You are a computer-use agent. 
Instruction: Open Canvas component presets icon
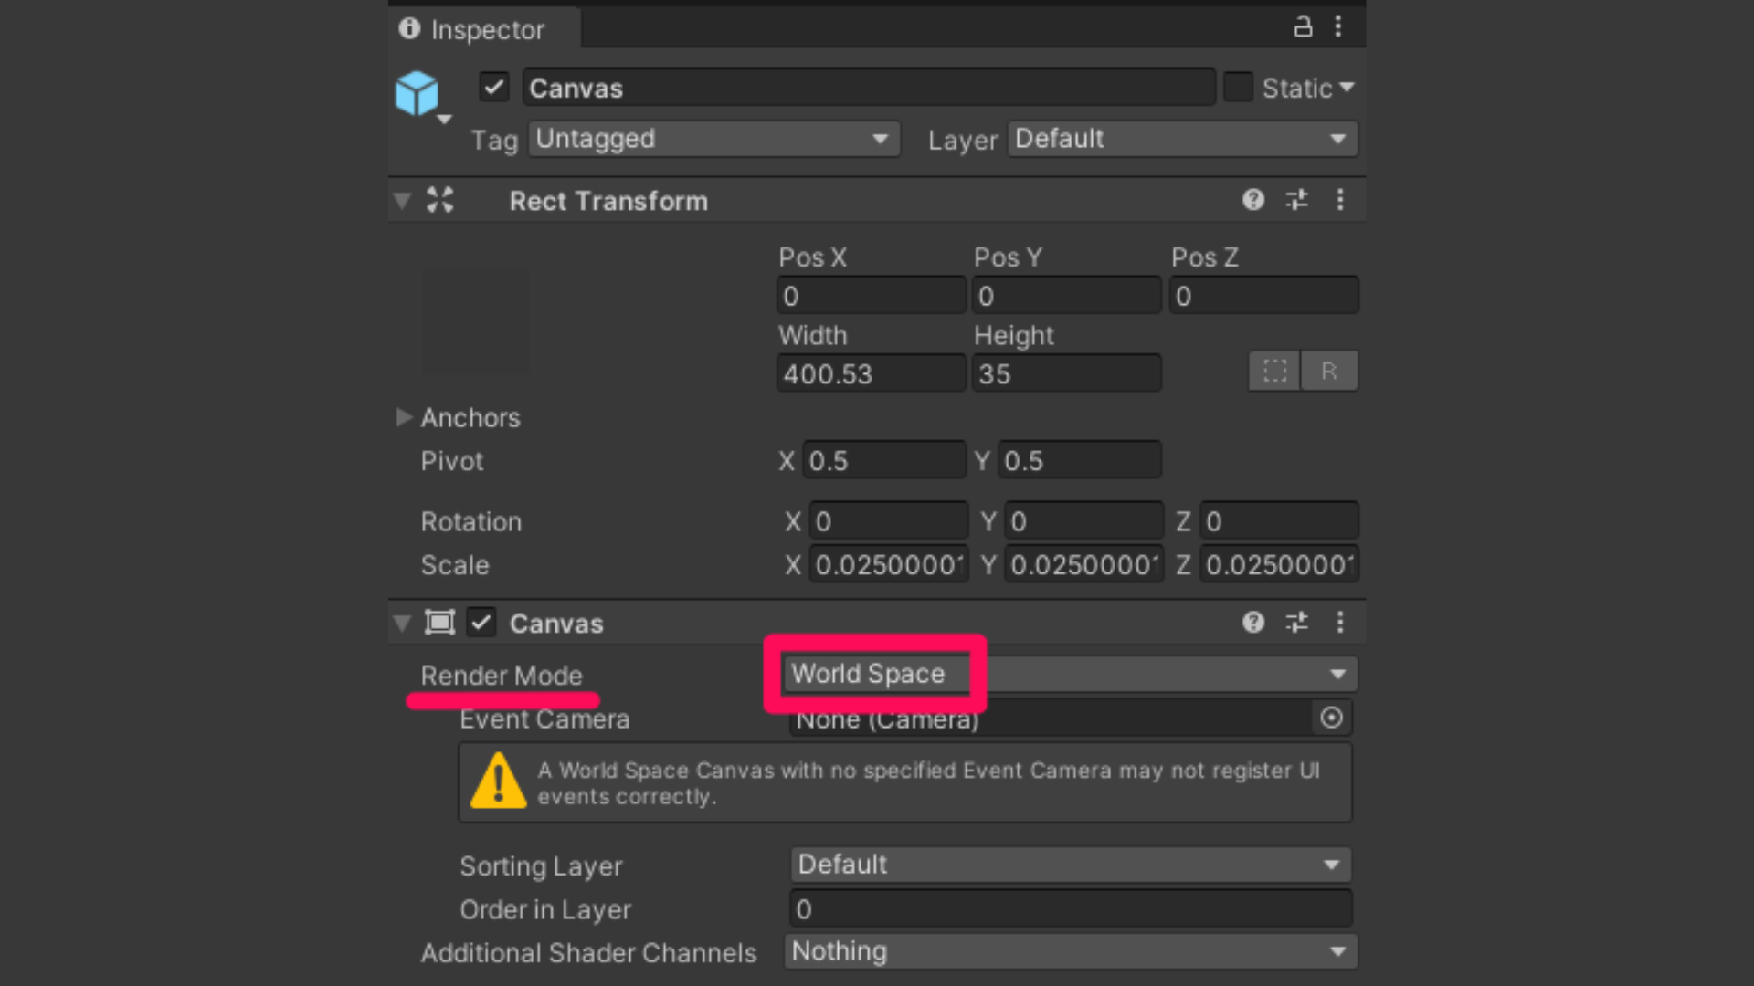pyautogui.click(x=1297, y=623)
